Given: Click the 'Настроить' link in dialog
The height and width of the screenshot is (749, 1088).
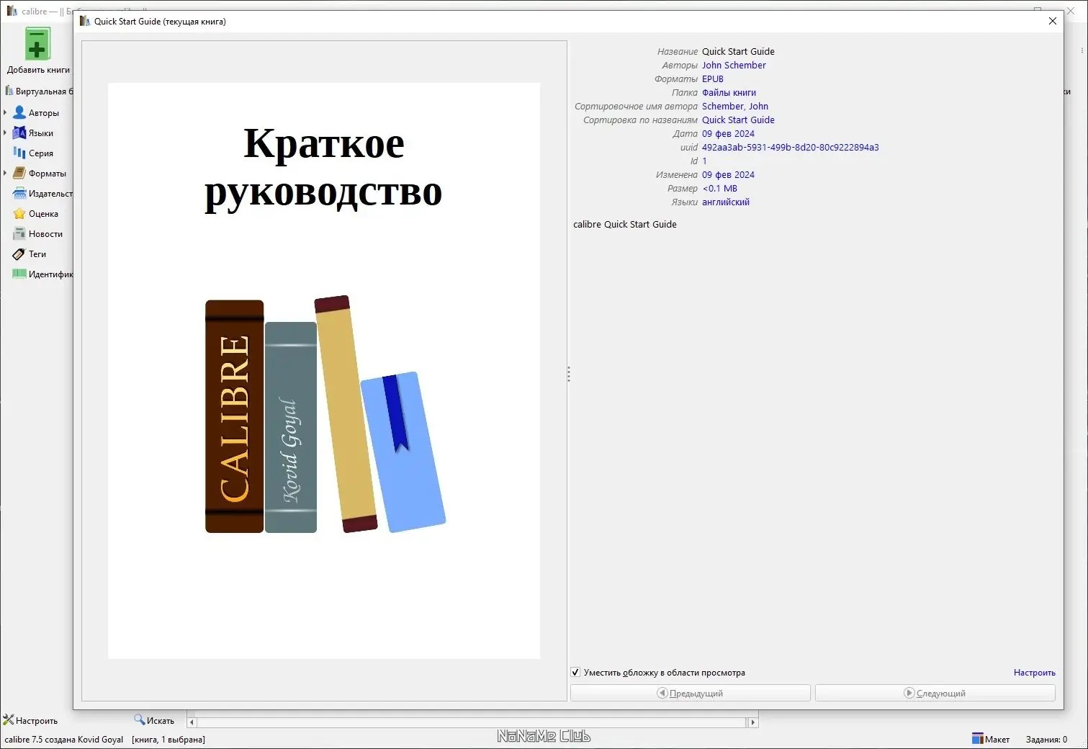Looking at the screenshot, I should (1034, 673).
